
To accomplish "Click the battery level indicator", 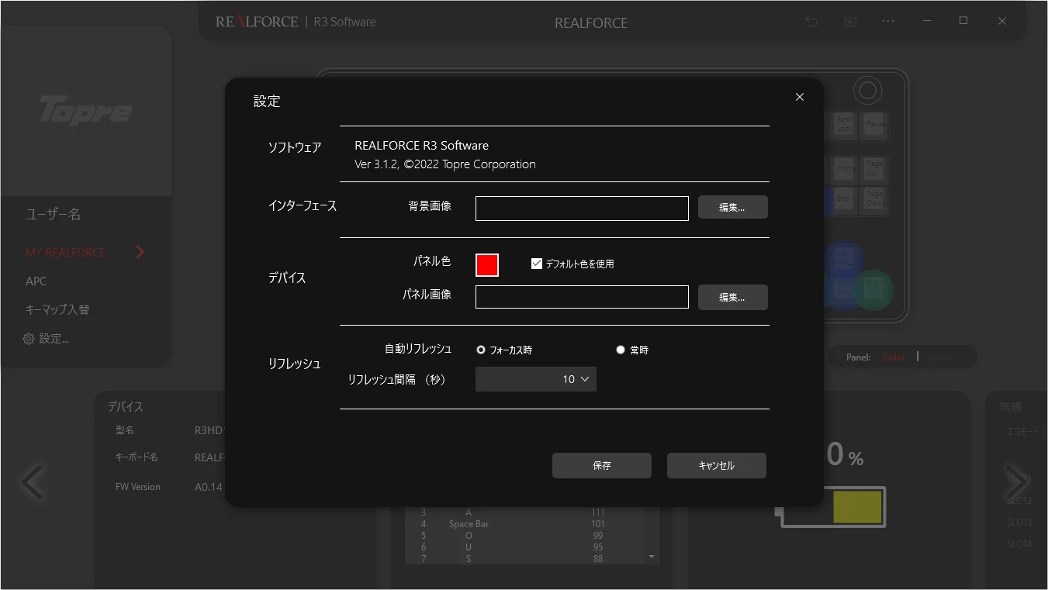I will tap(832, 507).
